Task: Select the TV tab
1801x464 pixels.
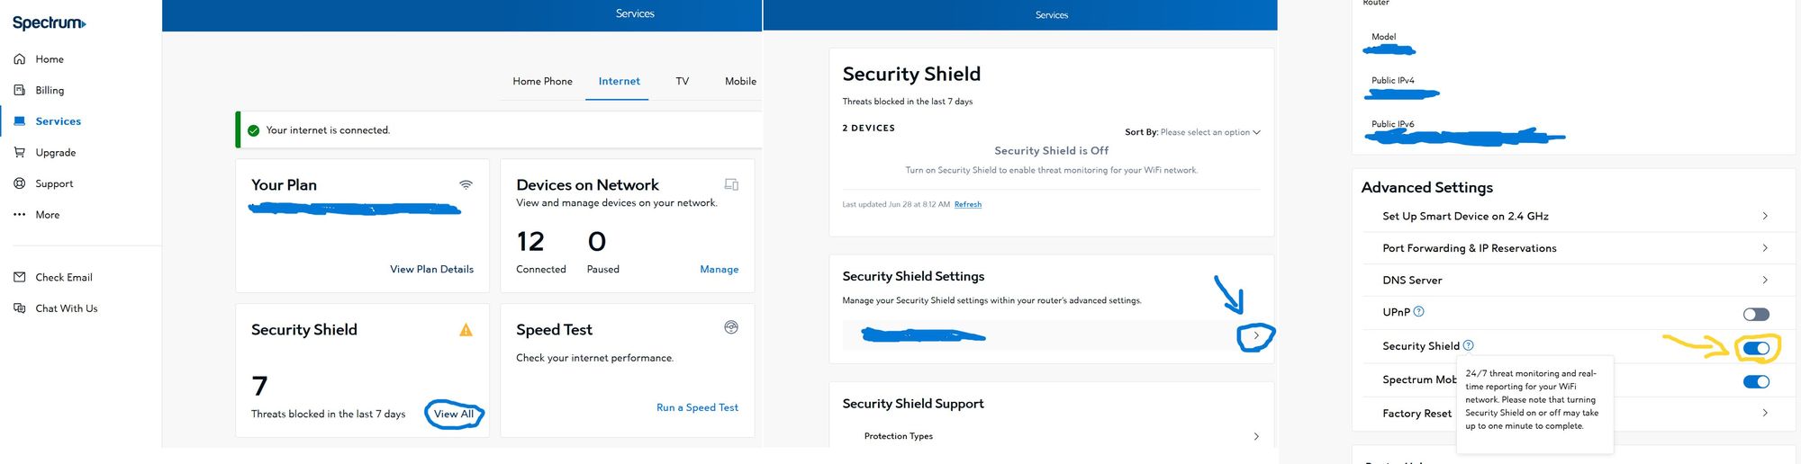Action: point(682,81)
